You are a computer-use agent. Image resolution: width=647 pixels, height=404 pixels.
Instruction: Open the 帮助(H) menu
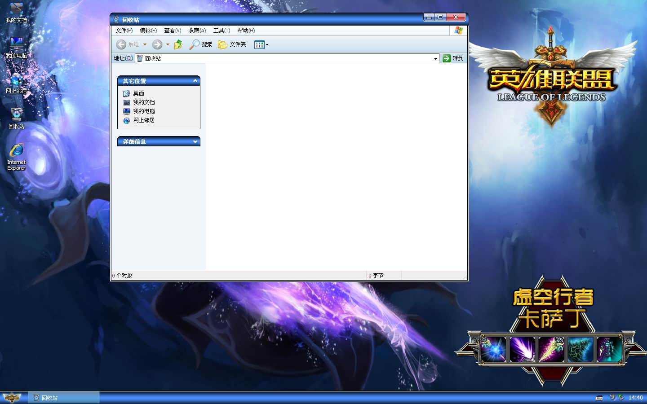[246, 31]
